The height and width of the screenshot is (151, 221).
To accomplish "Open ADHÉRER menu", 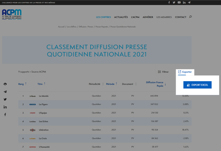I will coord(148,17).
